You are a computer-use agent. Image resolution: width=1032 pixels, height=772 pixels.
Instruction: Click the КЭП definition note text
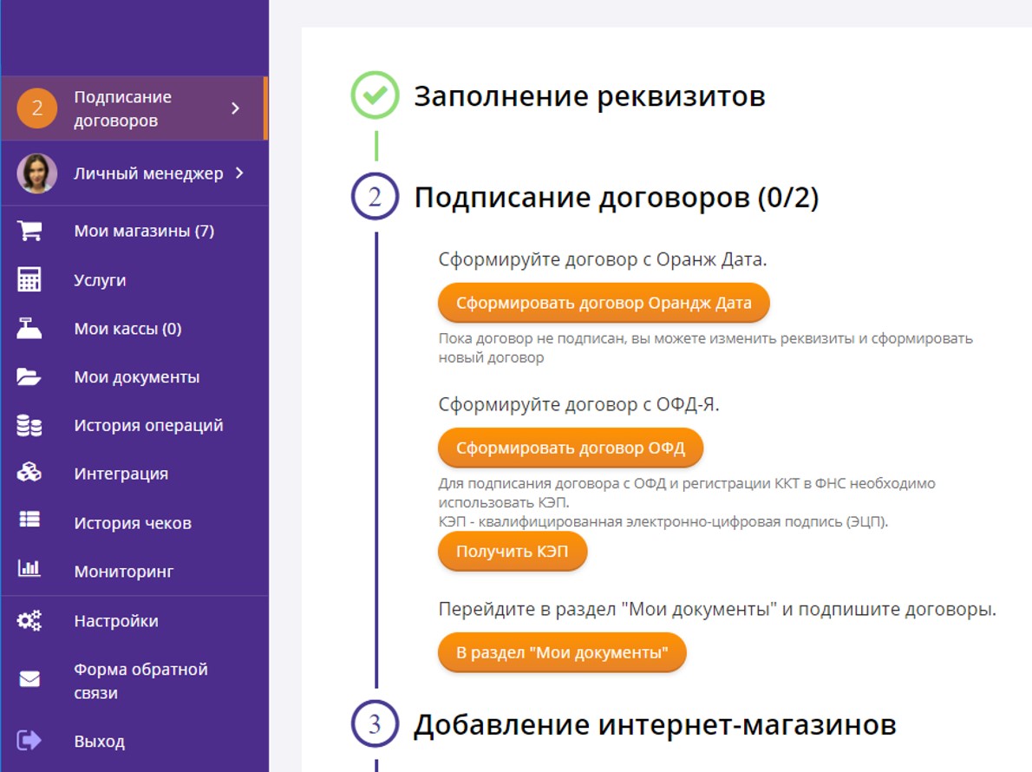(x=663, y=521)
